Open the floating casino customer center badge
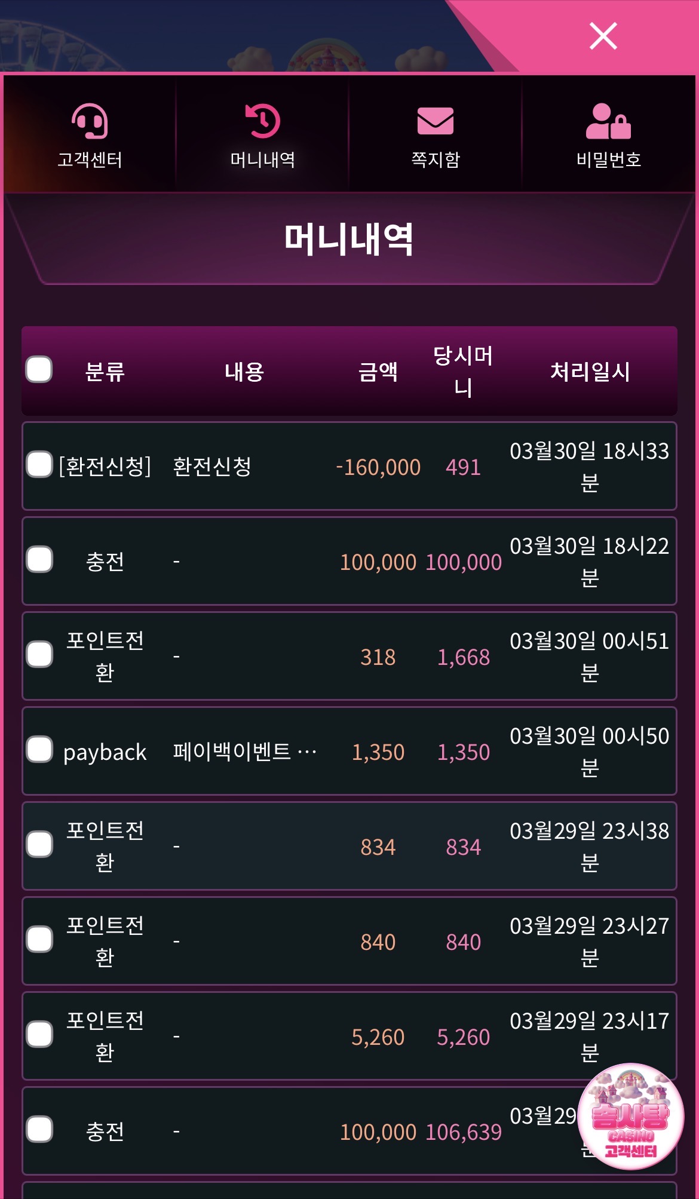The image size is (699, 1199). (630, 1116)
